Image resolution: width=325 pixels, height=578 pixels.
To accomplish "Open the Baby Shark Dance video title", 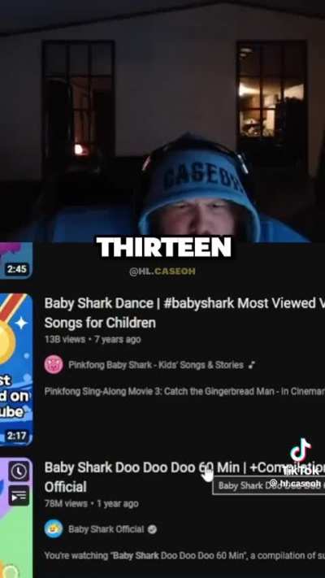I will pos(184,313).
